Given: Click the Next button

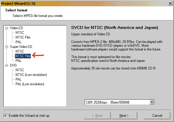Looking at the screenshot, I should point(124,116).
